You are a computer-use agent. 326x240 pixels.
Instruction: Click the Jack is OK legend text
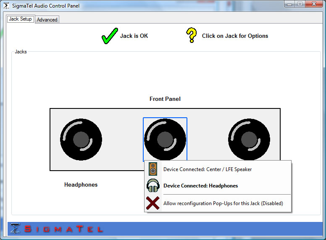(x=134, y=36)
